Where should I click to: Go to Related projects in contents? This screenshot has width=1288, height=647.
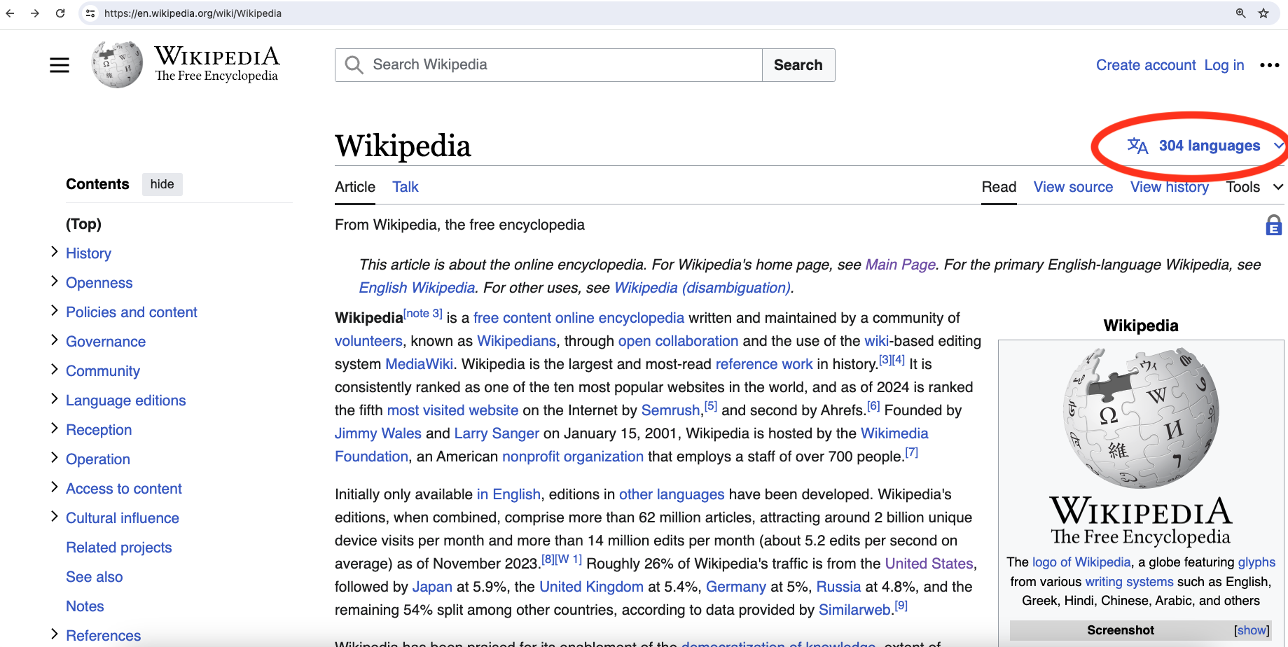[x=119, y=548]
